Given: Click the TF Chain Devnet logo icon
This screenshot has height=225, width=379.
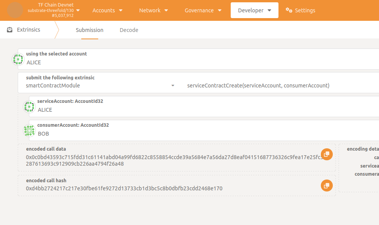Looking at the screenshot, I should point(15,10).
